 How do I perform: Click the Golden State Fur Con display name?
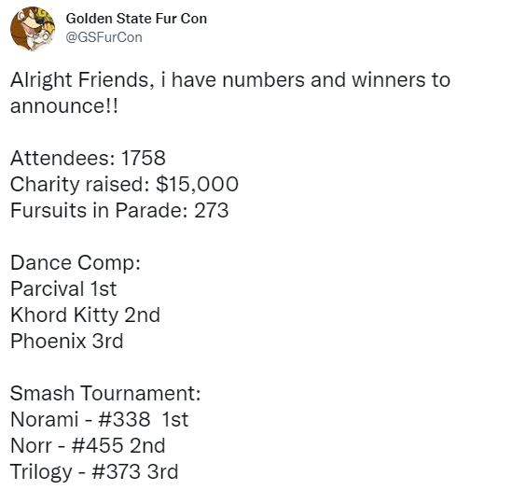(136, 19)
